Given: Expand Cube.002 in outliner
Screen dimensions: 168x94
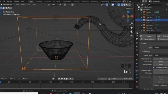Looking at the screenshot, I should [x=141, y=17].
